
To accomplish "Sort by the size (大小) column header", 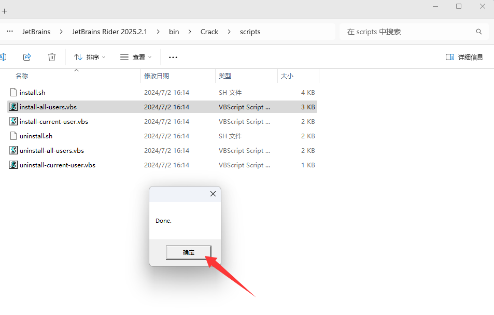I will click(287, 76).
